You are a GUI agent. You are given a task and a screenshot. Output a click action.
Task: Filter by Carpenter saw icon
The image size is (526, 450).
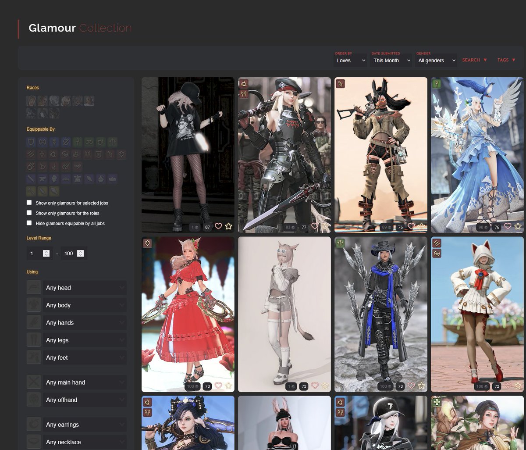31,179
